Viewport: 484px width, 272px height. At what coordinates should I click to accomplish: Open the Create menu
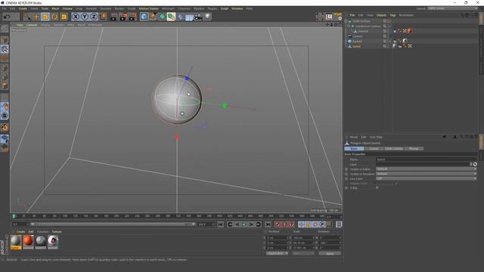(x=23, y=8)
